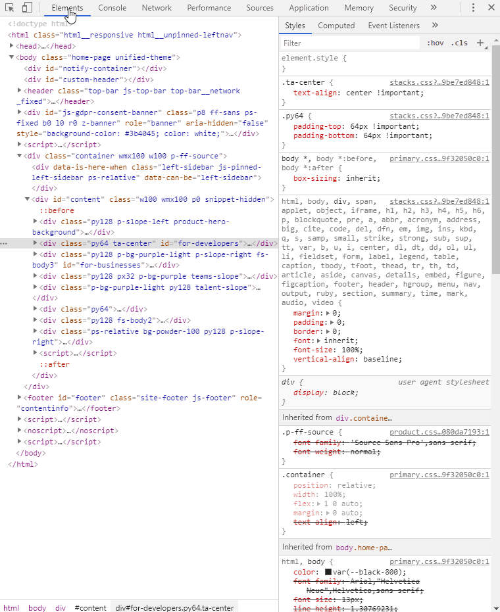
Task: Open the Application tab
Action: coord(309,8)
